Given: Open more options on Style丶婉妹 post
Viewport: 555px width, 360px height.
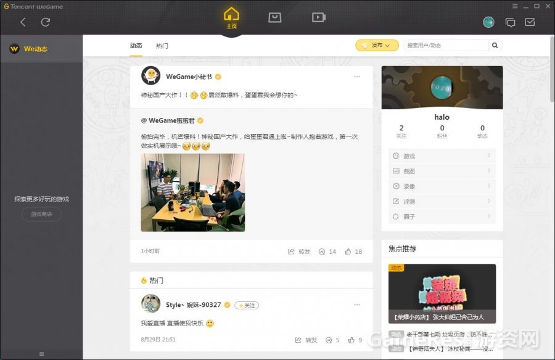Looking at the screenshot, I should [357, 304].
